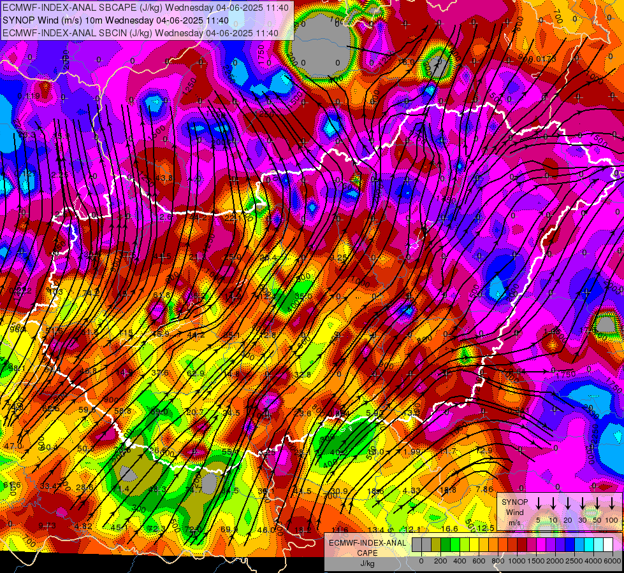624x573 pixels.
Task: Click the 6000 tick label on CAPE scale
Action: (612, 561)
